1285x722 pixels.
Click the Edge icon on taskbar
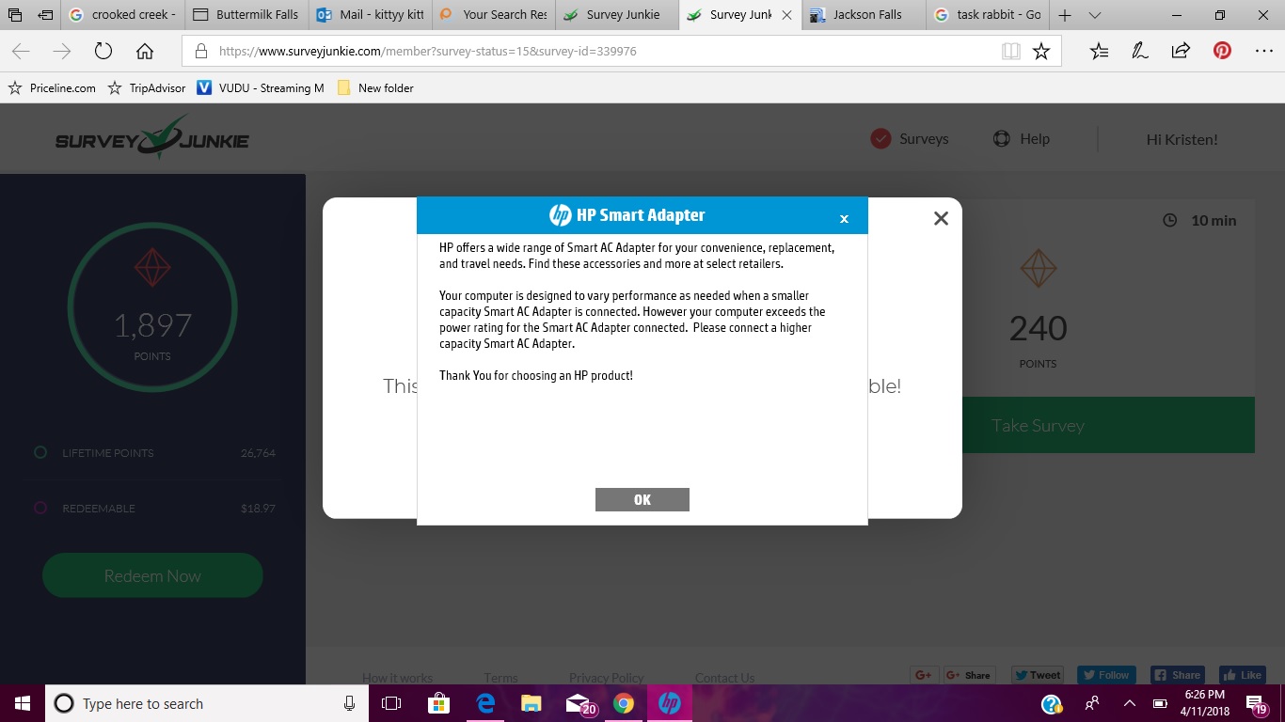(x=484, y=703)
